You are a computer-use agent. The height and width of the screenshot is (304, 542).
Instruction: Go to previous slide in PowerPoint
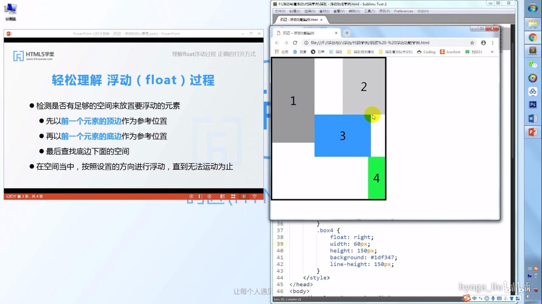point(191,196)
